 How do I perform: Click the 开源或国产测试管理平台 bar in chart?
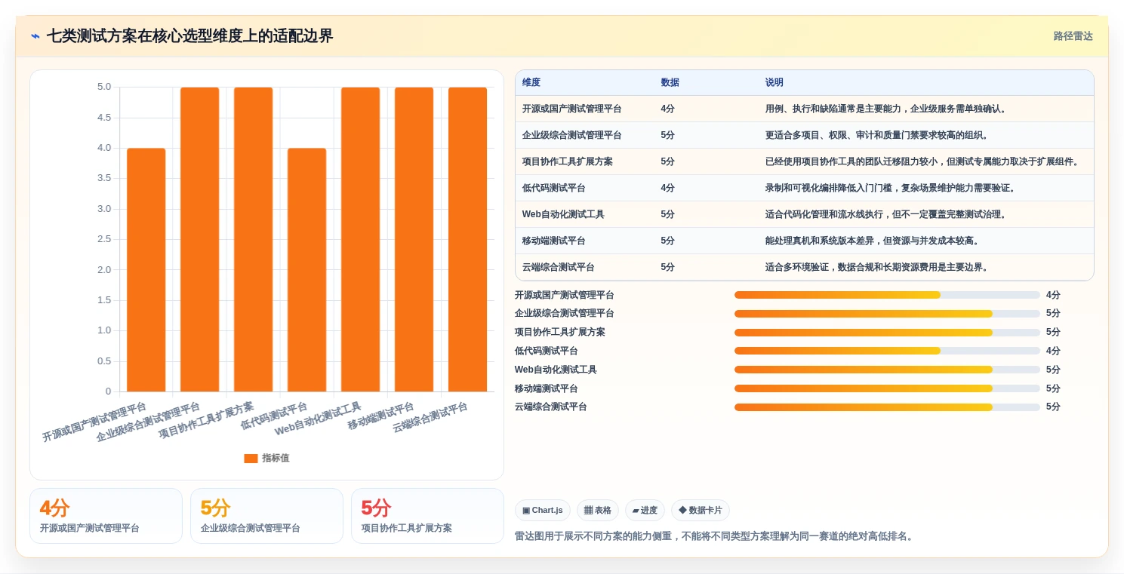146,270
